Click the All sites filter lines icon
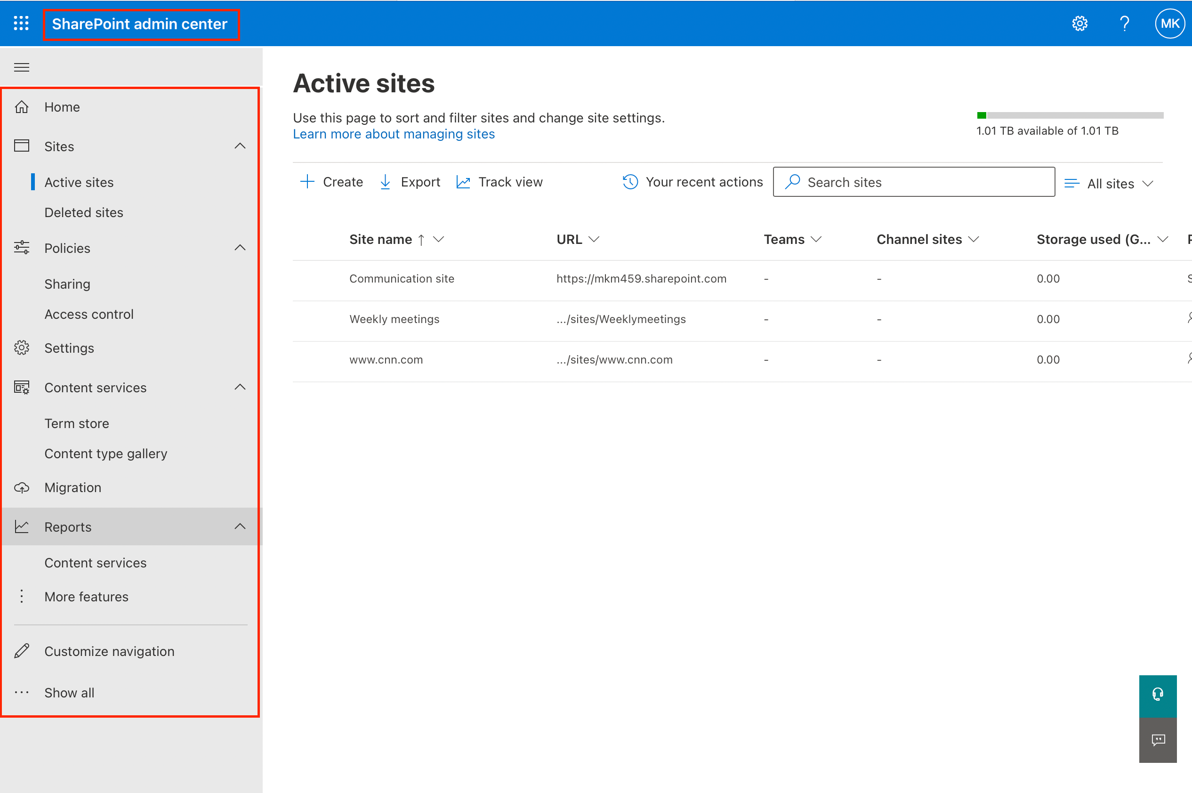Screen dimensions: 1192x793 (x=1071, y=183)
